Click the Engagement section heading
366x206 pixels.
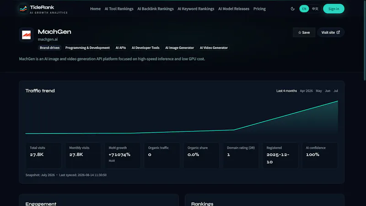click(41, 204)
